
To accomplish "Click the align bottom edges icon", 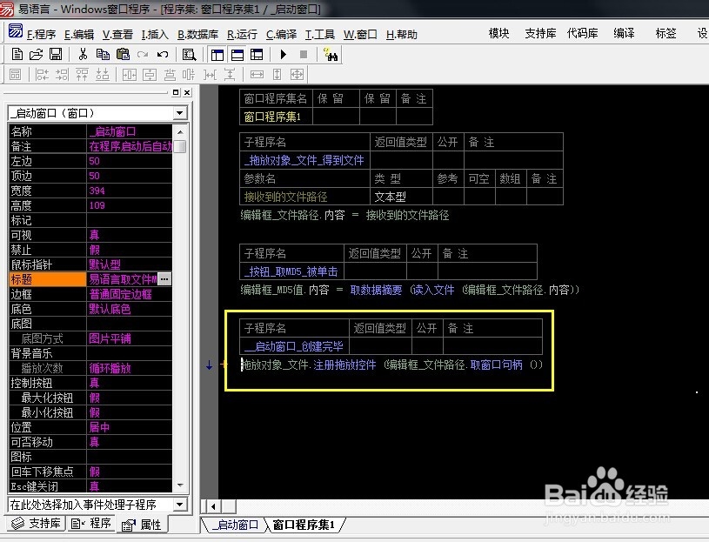I will pyautogui.click(x=103, y=75).
